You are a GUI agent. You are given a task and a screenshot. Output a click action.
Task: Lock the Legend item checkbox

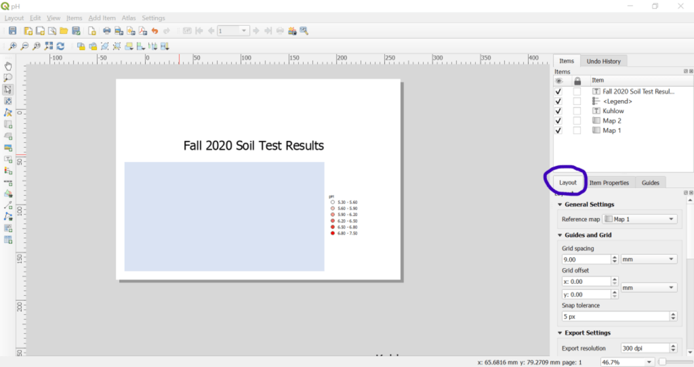pyautogui.click(x=577, y=101)
